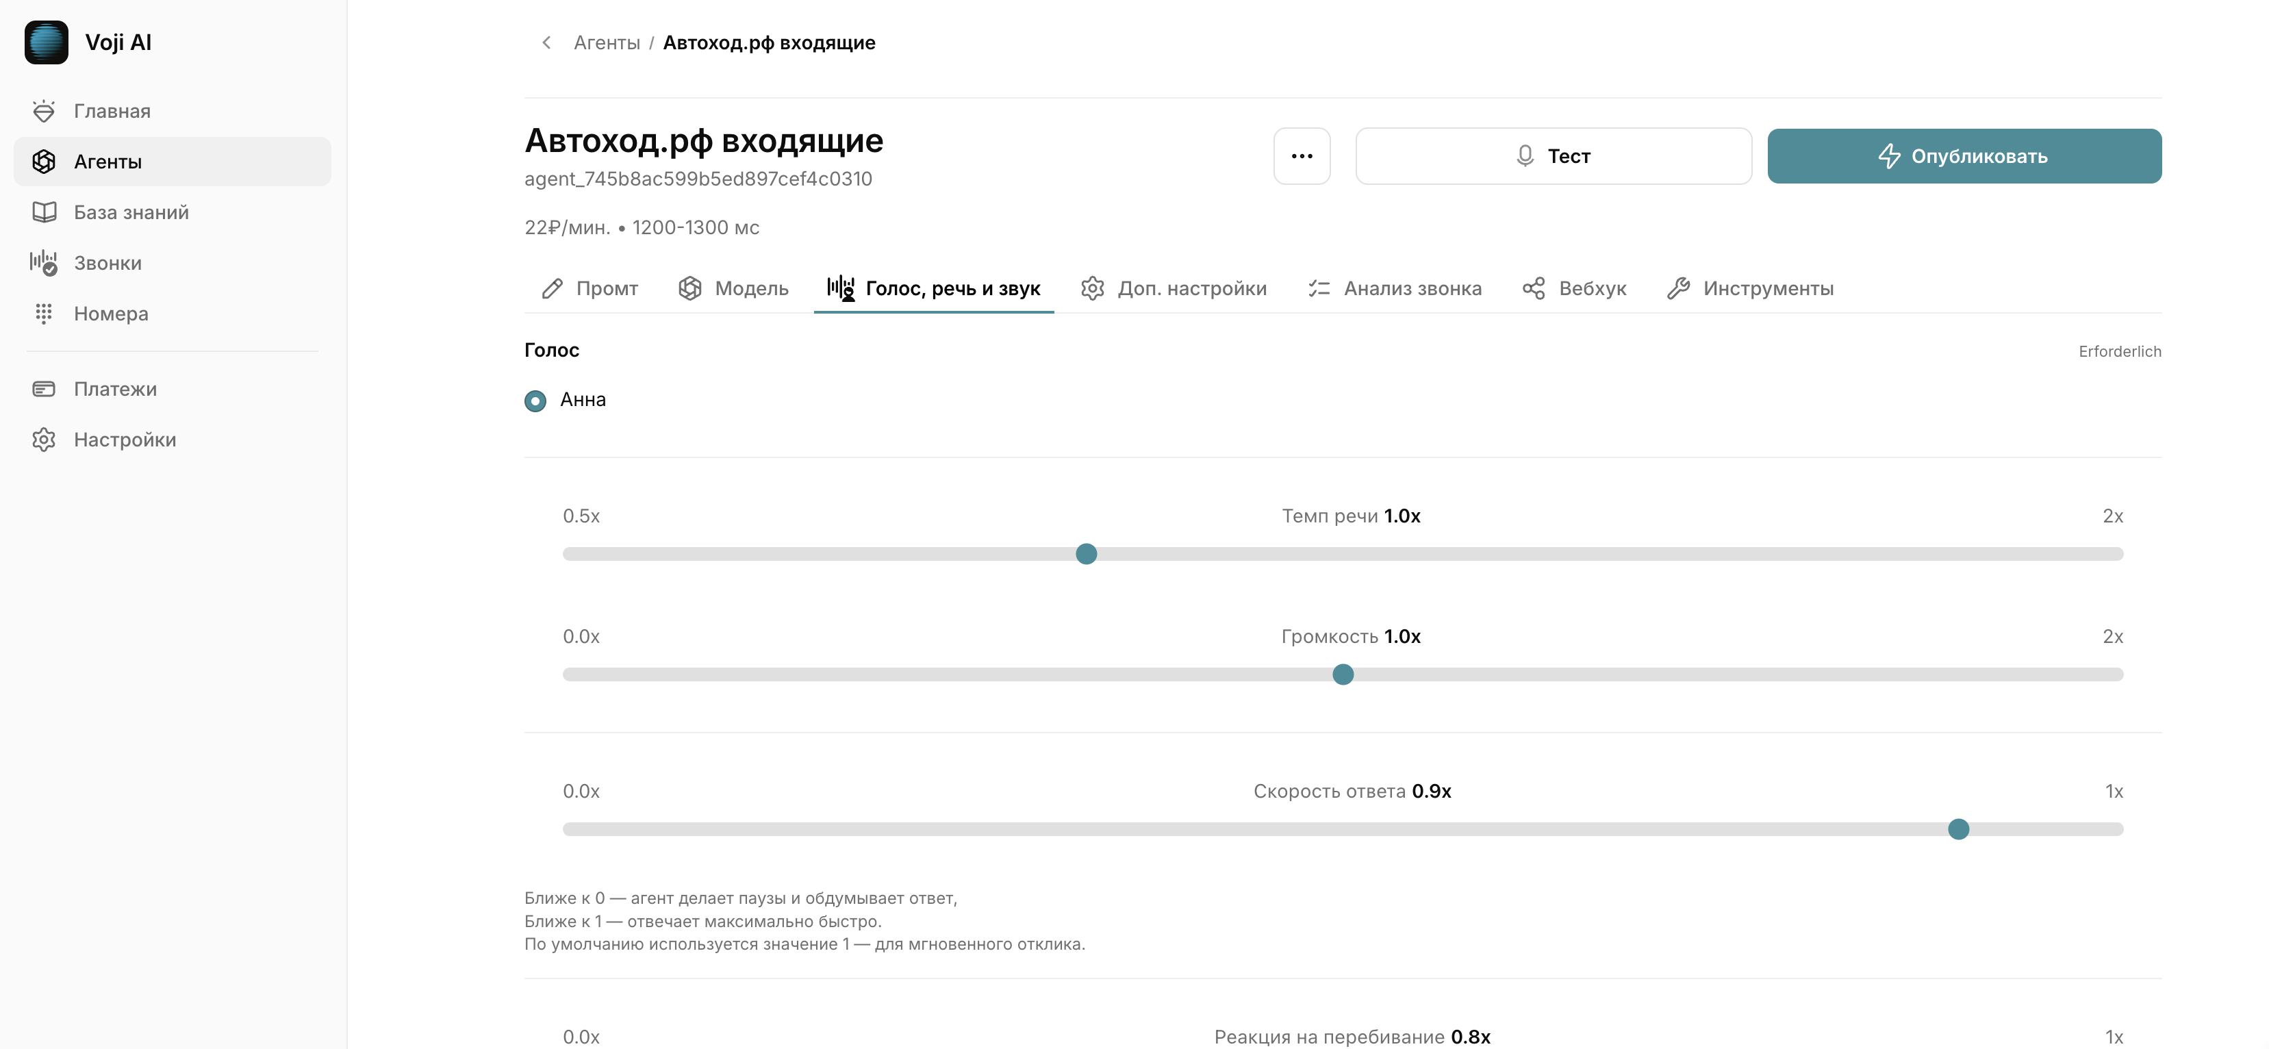Image resolution: width=2269 pixels, height=1049 pixels.
Task: Click the Автоход.рф входящие breadcrumb text
Action: (x=769, y=42)
